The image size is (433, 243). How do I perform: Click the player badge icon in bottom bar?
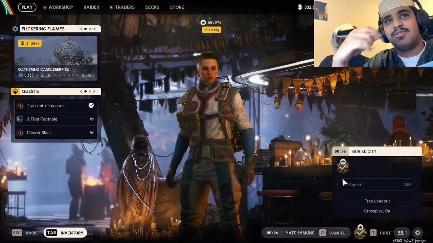click(x=360, y=232)
